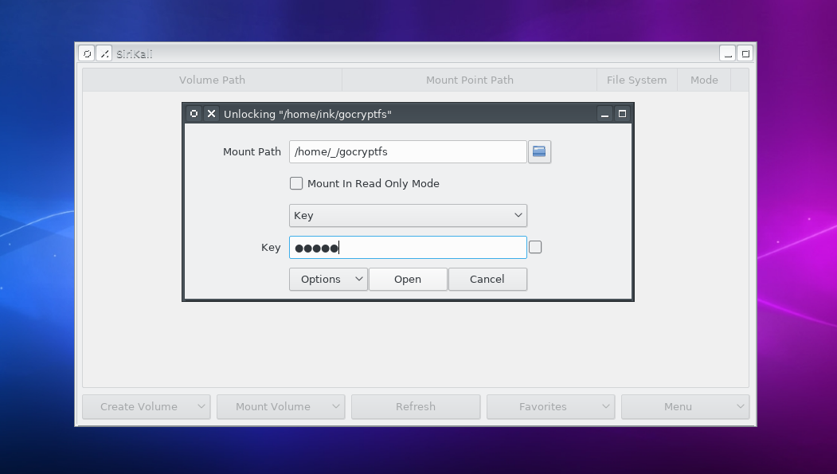The width and height of the screenshot is (837, 474).
Task: Open the Options dropdown button
Action: click(328, 279)
